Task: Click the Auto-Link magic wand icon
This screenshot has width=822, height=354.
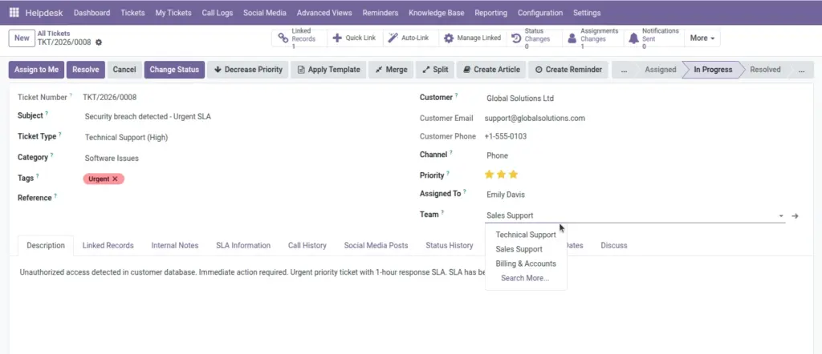Action: coord(393,38)
